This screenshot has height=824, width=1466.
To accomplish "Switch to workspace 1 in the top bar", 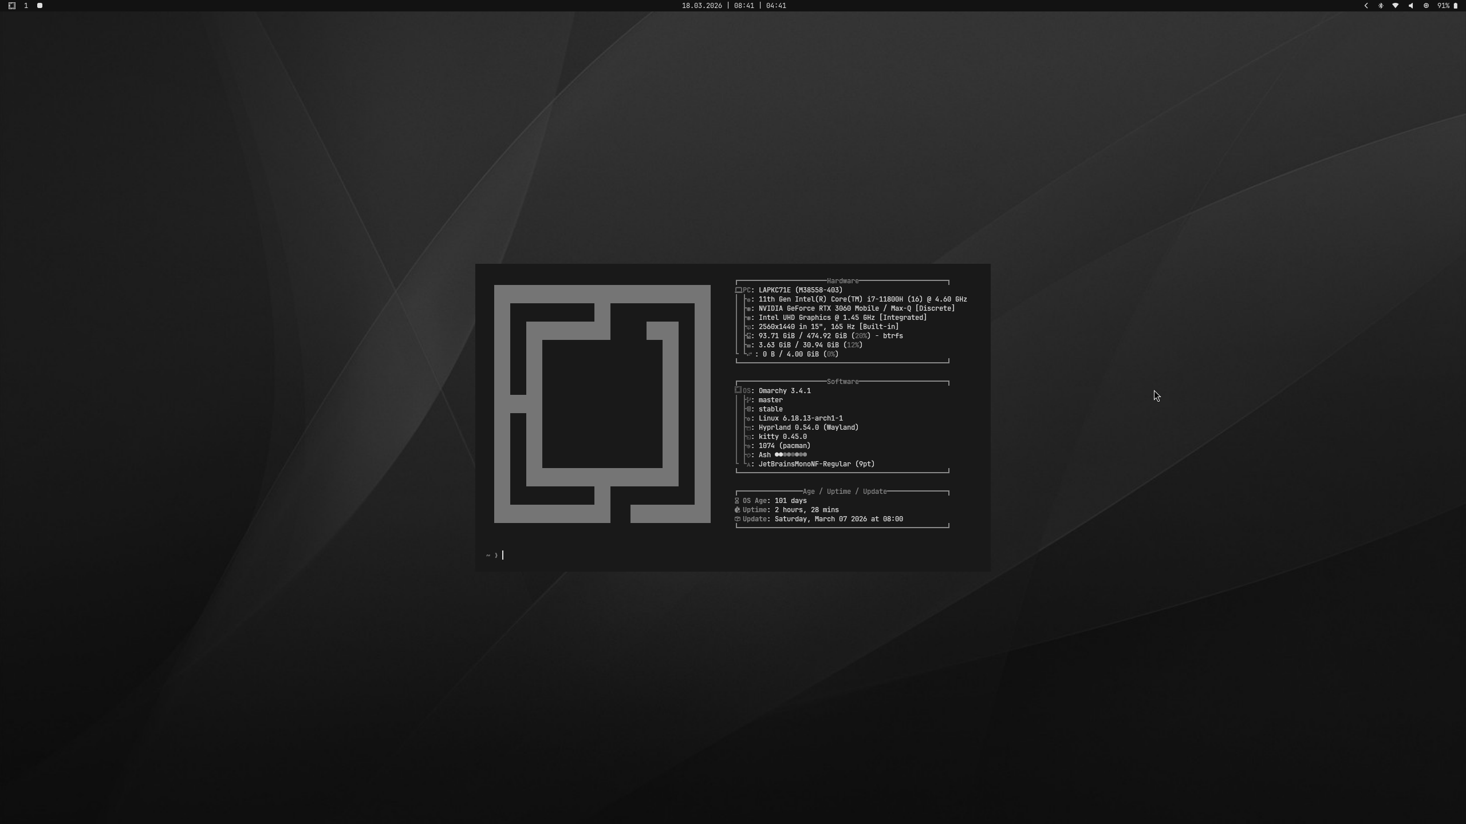I will [26, 6].
